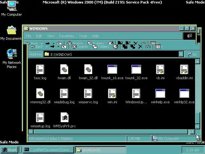Viewport: 205px width, 154px height.
Task: Click the vertical scrollbar thumb
Action: (197, 118)
